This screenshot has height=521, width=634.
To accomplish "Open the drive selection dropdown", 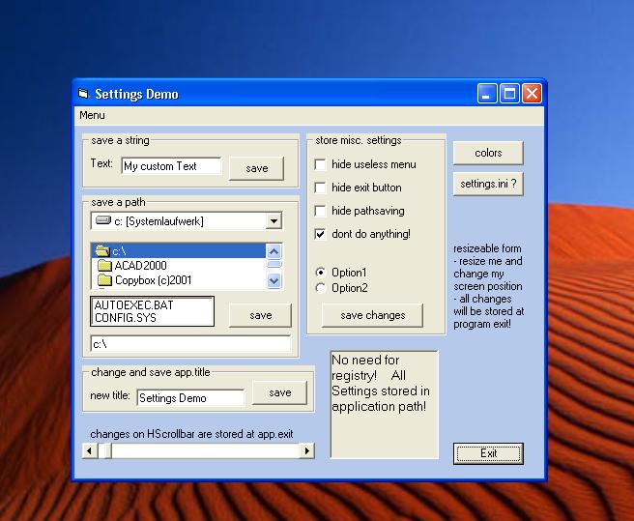I will [274, 221].
